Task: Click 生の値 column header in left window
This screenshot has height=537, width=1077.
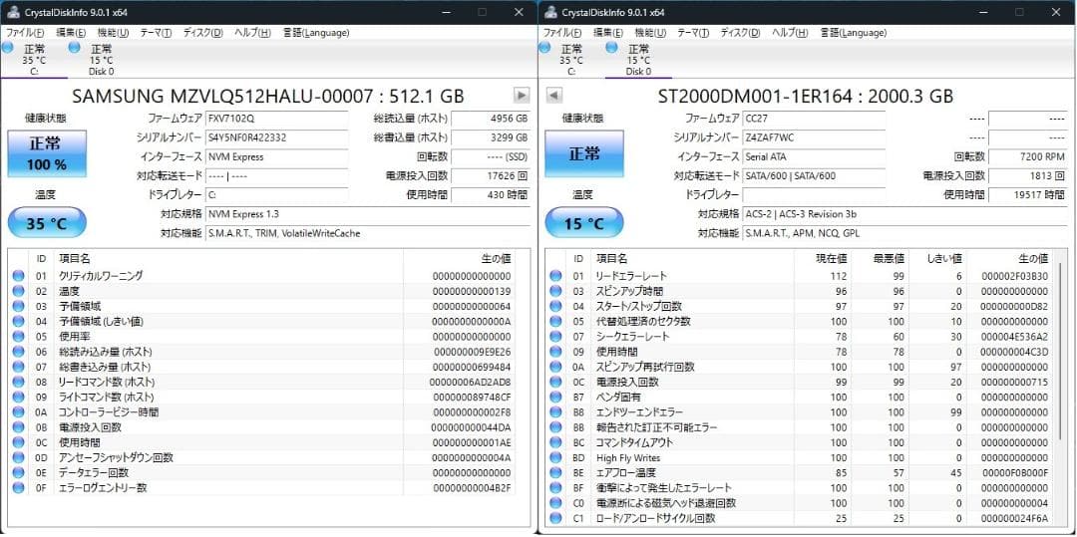Action: click(459, 259)
